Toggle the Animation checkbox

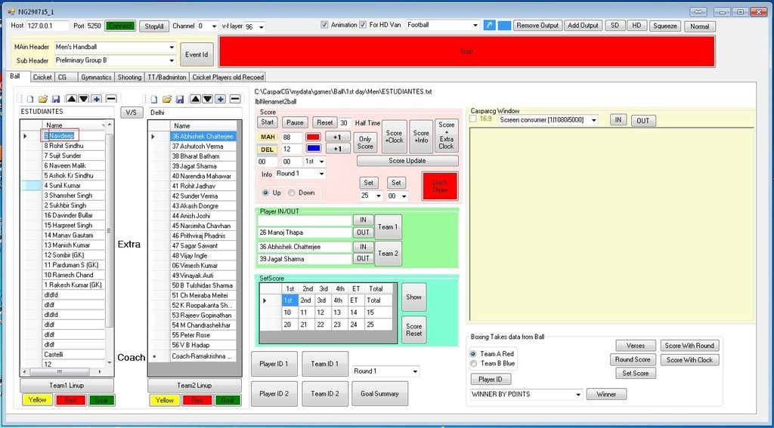(325, 25)
